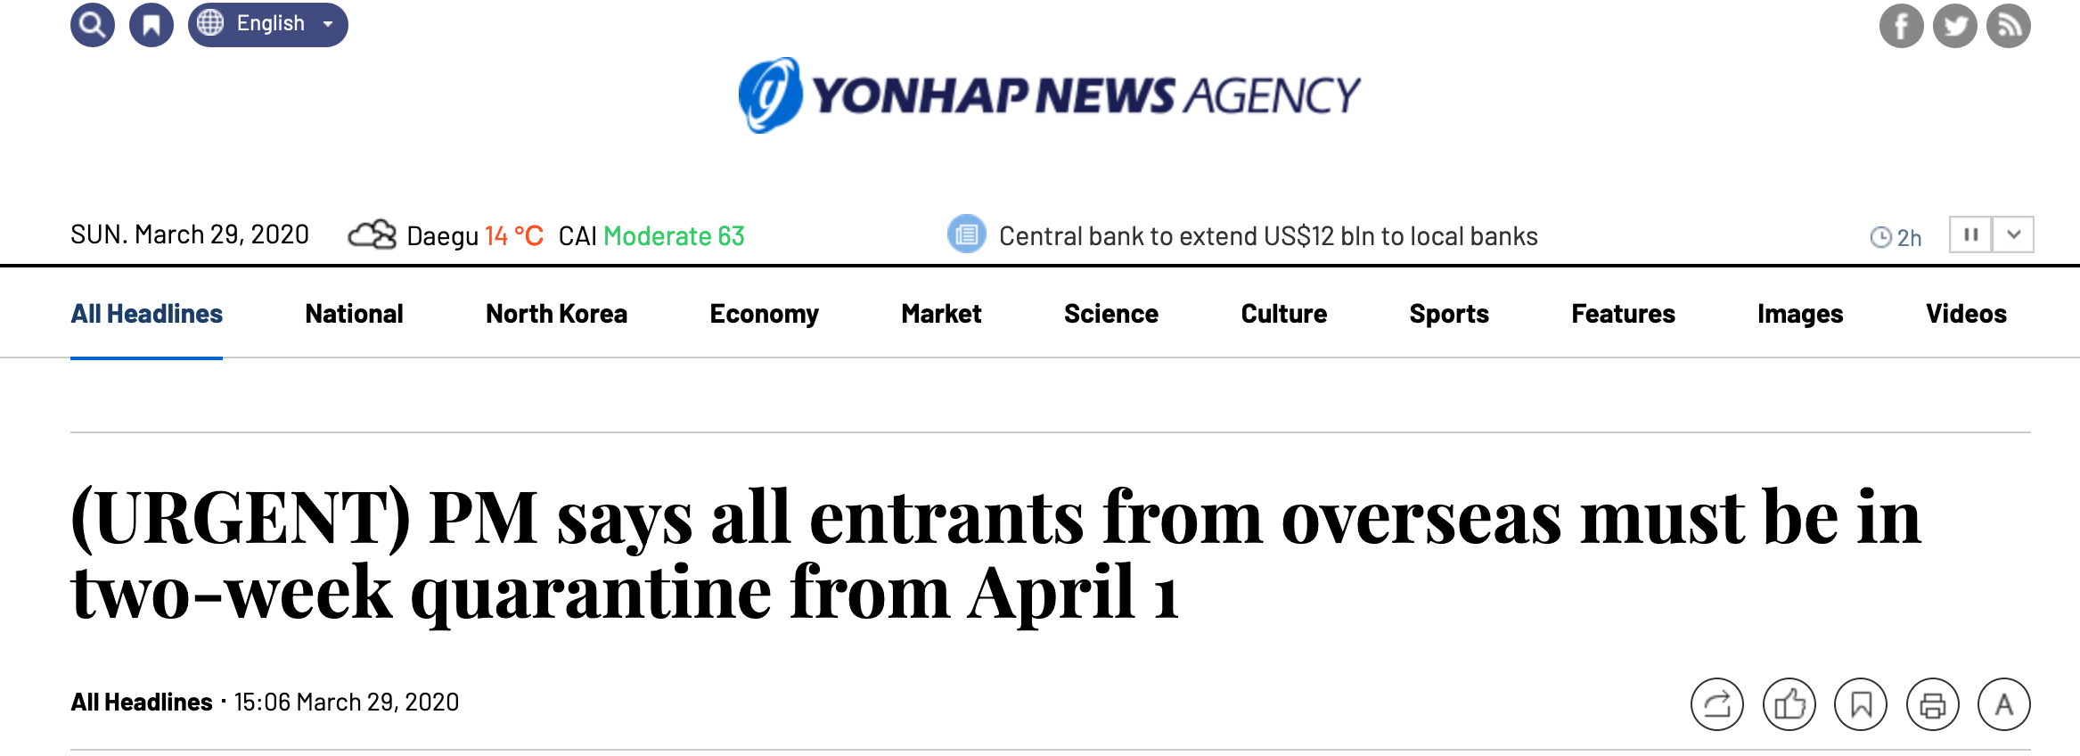Like the article with the thumbs-up icon
The image size is (2080, 756).
point(1789,704)
